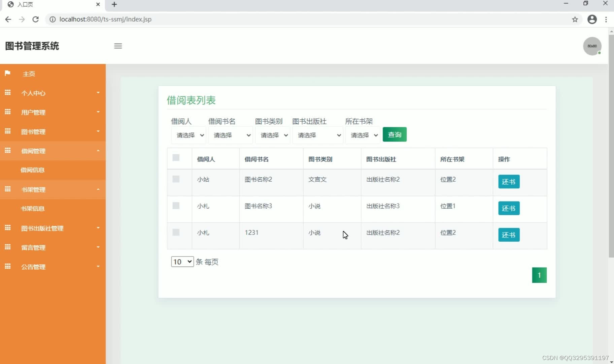The width and height of the screenshot is (614, 364).
Task: Check the row checkbox for 图书名称3
Action: pyautogui.click(x=176, y=206)
